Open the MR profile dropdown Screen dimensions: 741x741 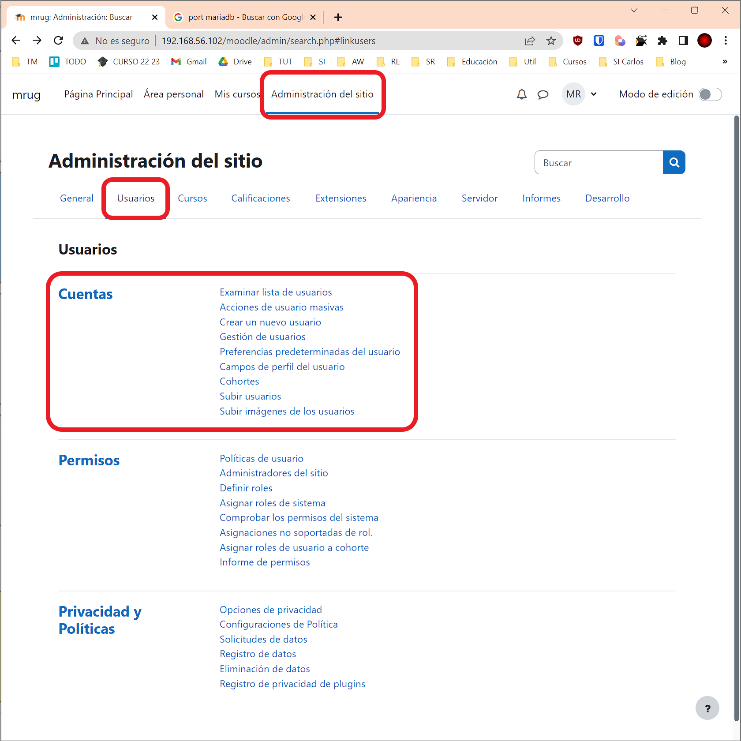[x=580, y=94]
